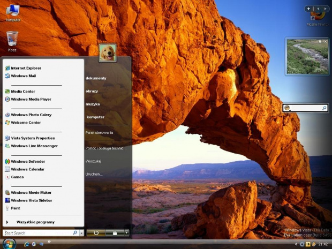Screen dimensions: 332x249
Task: Click magnifier in sidebar search gadget
Action: [324, 108]
